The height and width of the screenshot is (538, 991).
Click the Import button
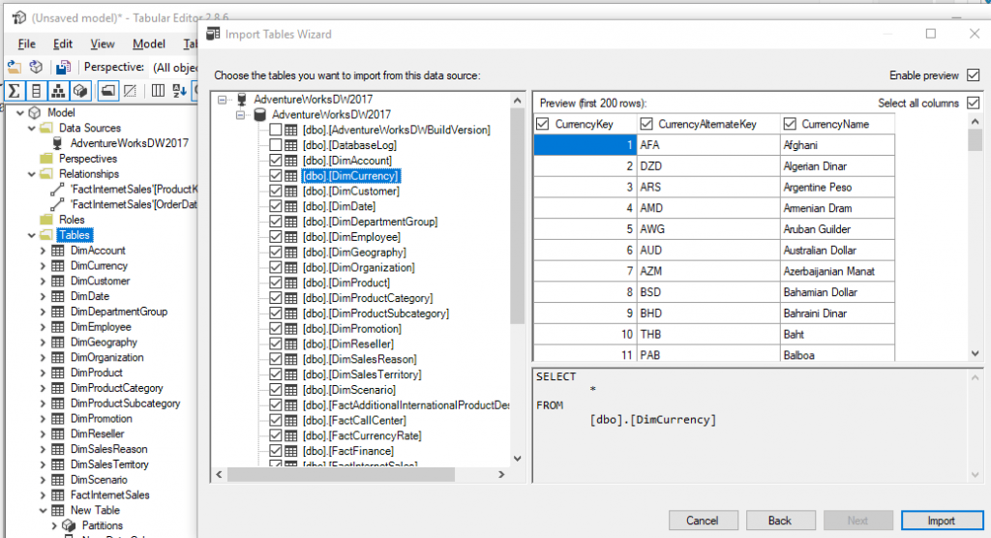(942, 521)
